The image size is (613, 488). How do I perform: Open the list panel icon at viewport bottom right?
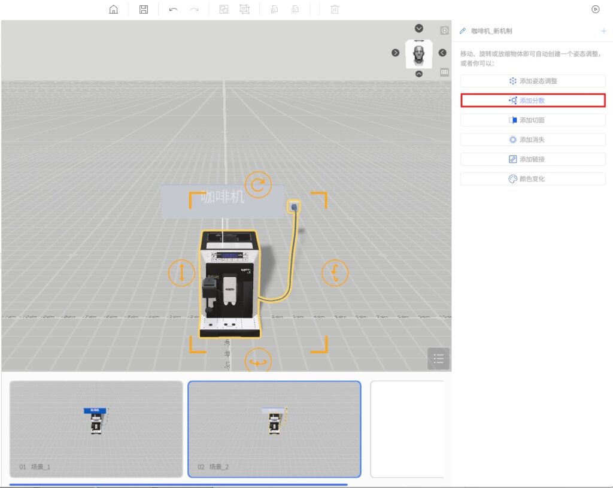(438, 359)
